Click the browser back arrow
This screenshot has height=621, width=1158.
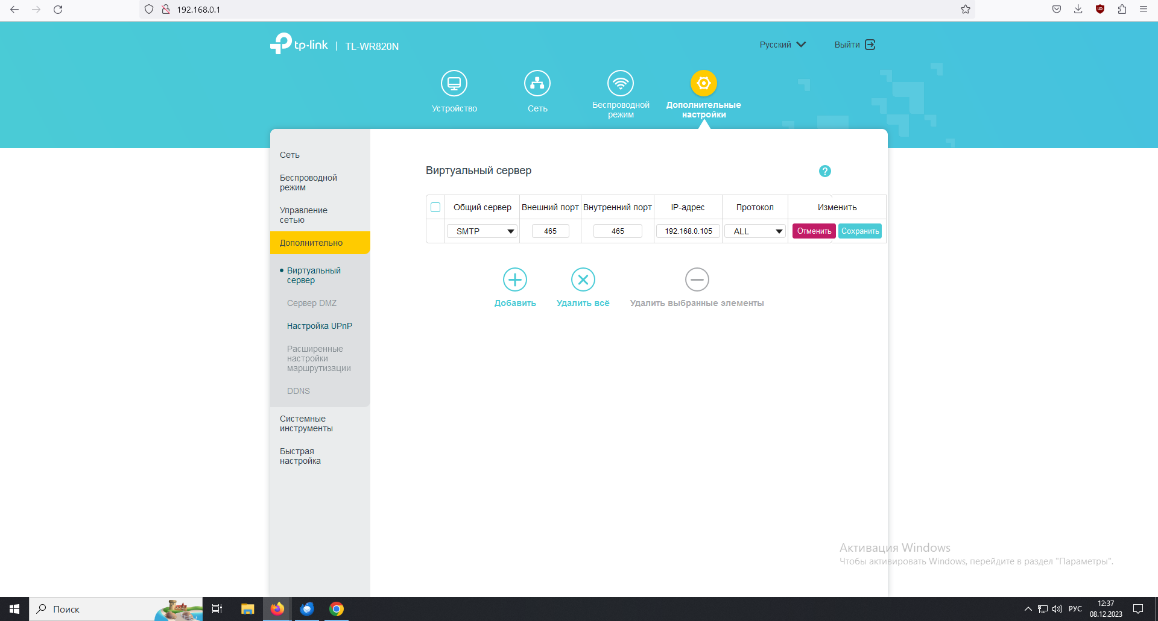pos(14,10)
